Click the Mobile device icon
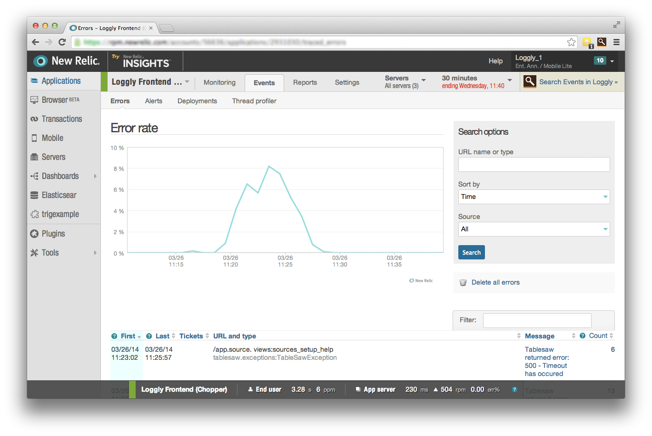The image size is (652, 436). (x=34, y=138)
